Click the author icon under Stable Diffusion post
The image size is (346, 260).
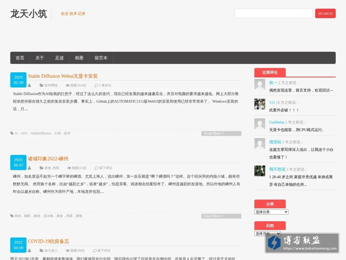coord(29,86)
